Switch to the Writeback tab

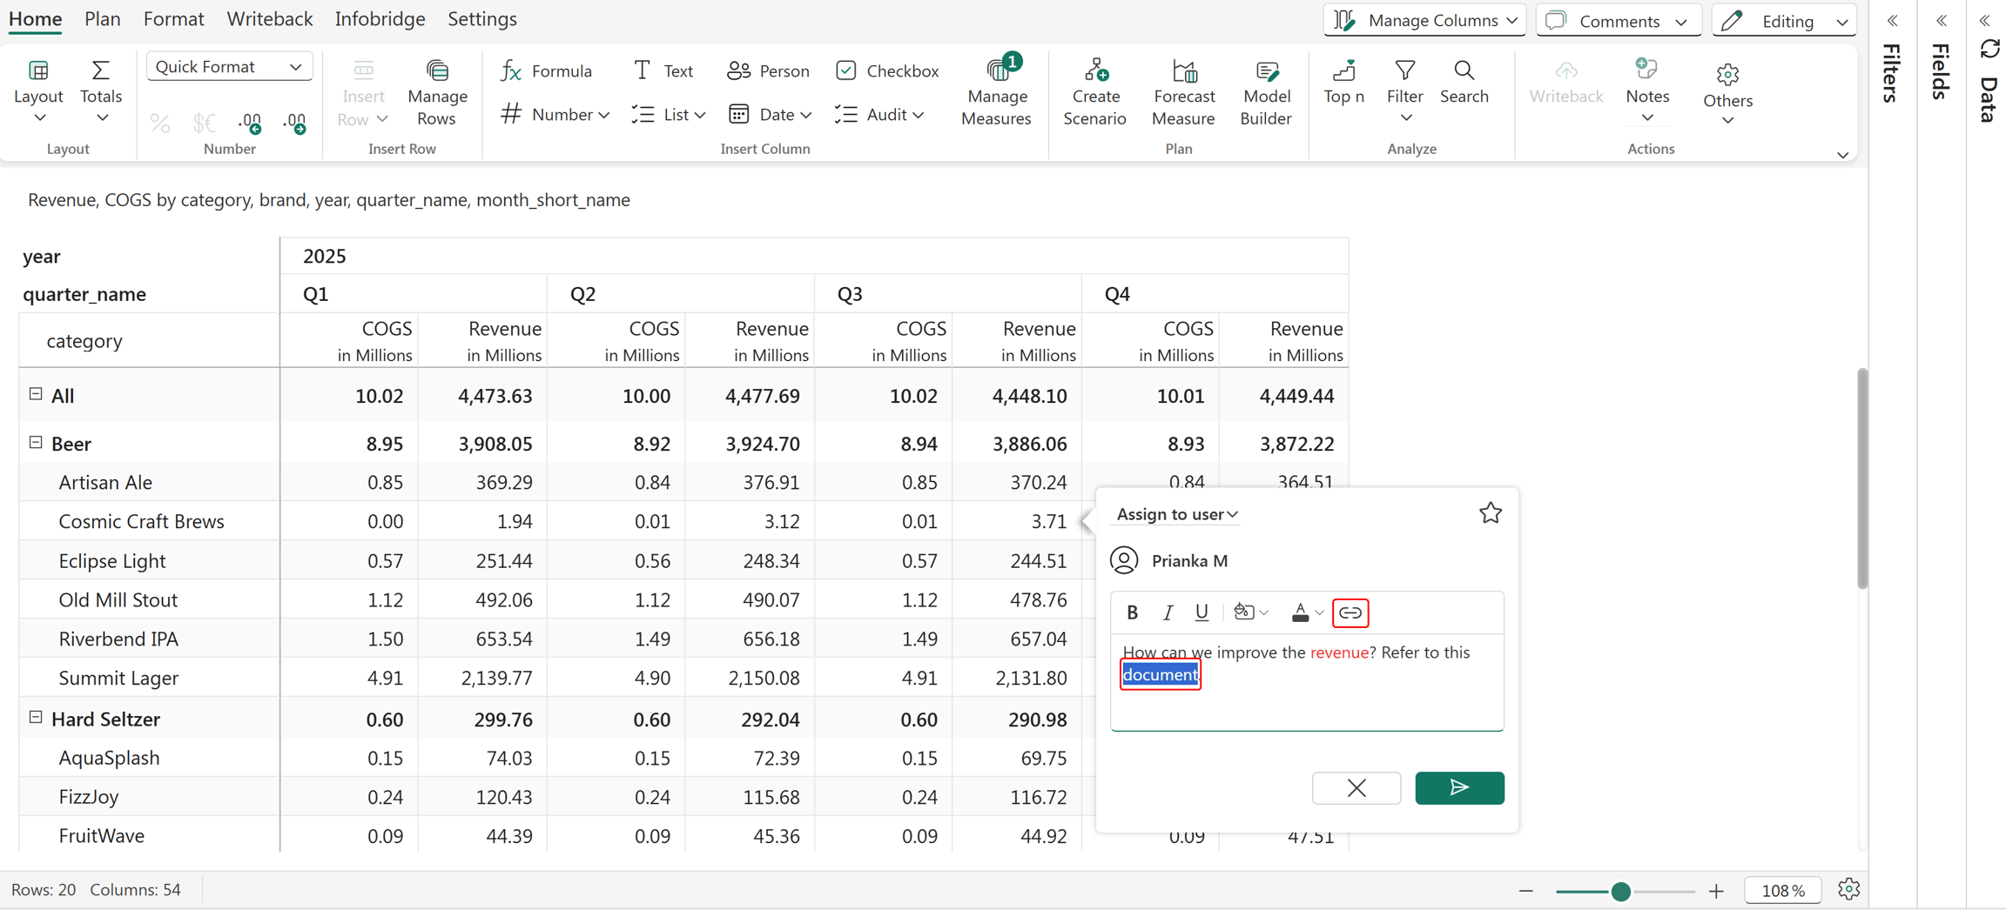click(269, 19)
